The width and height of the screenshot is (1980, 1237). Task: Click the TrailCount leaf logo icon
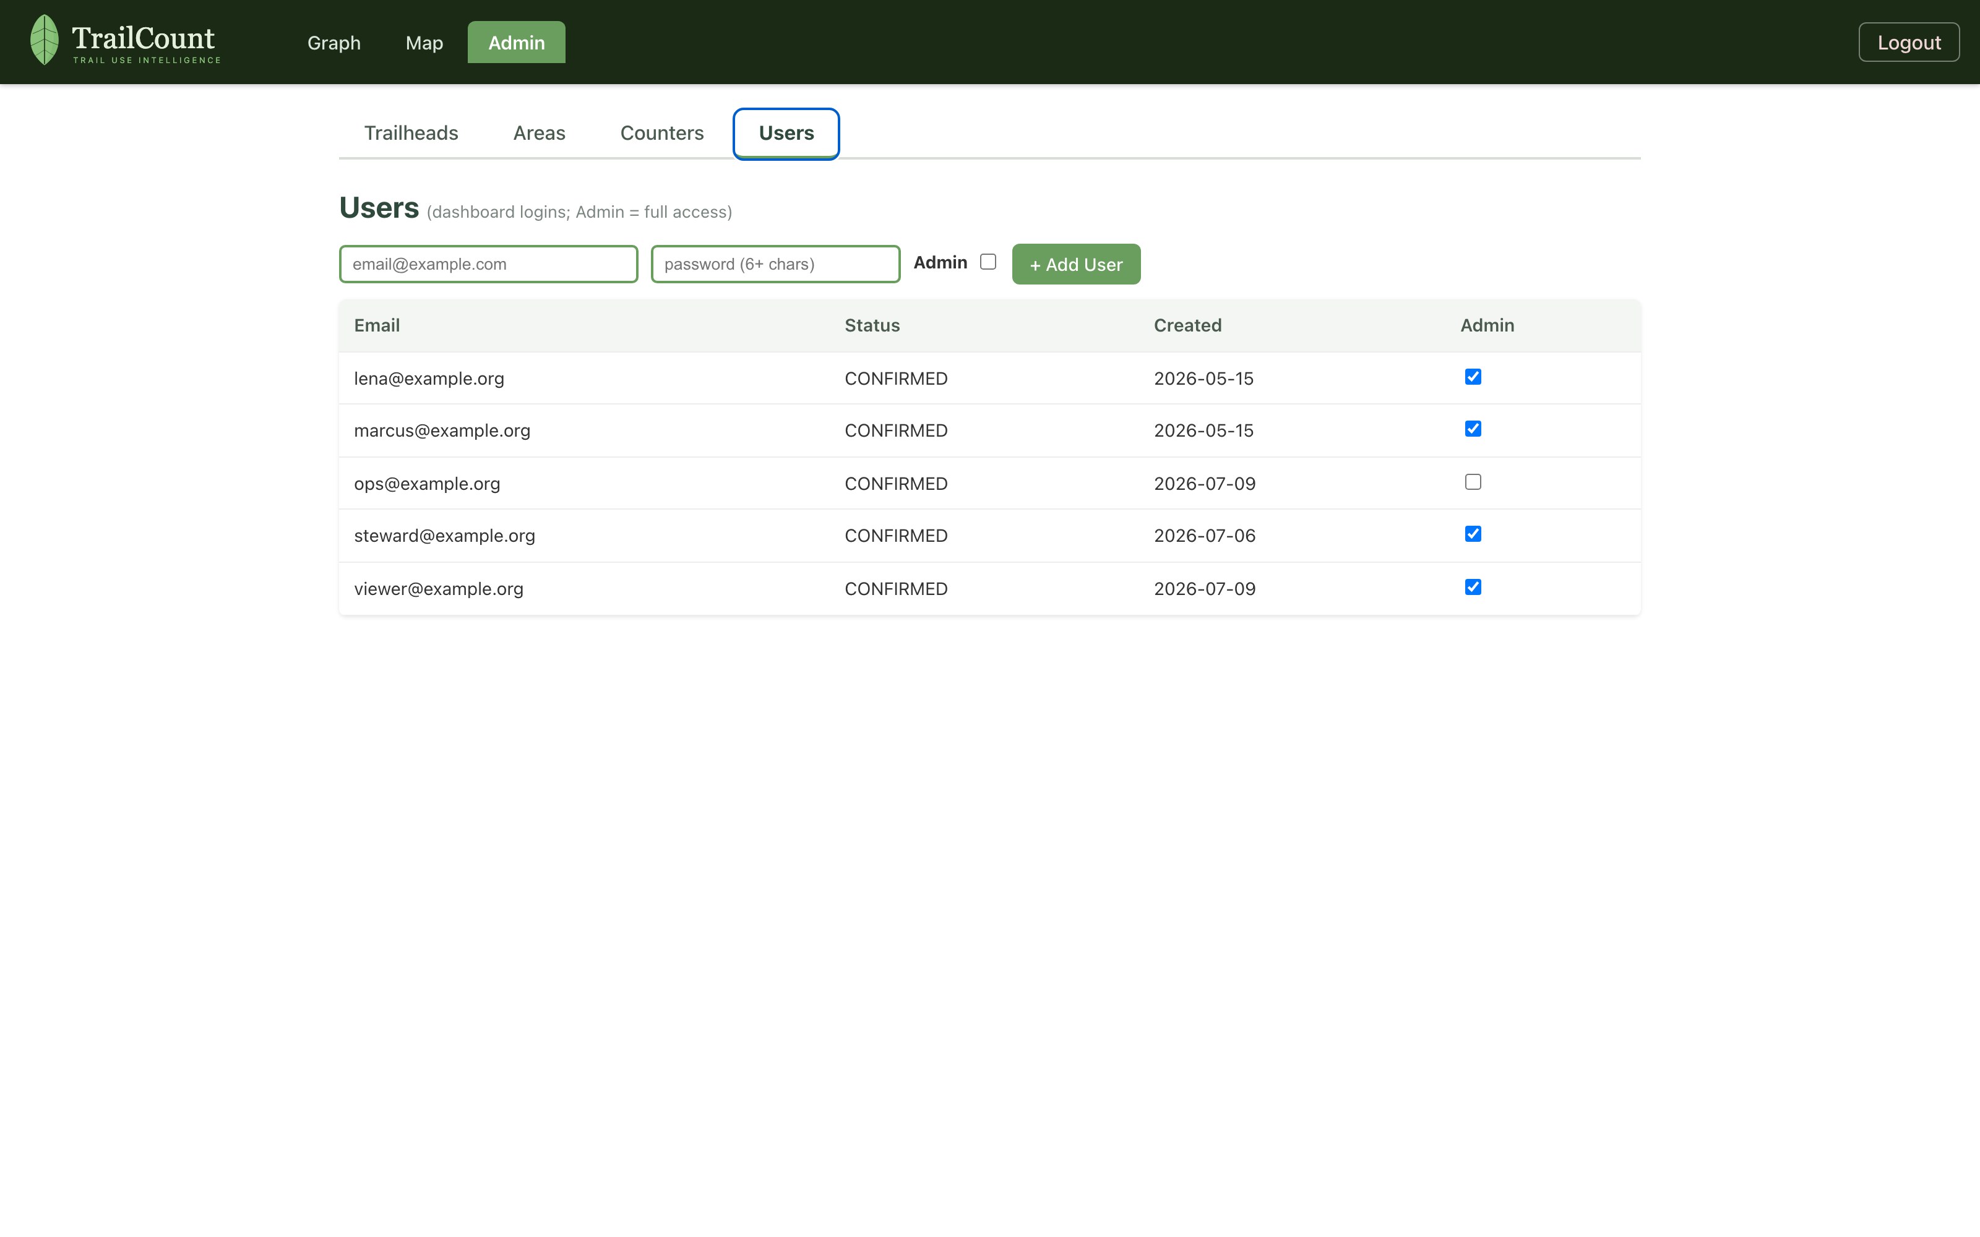click(44, 40)
